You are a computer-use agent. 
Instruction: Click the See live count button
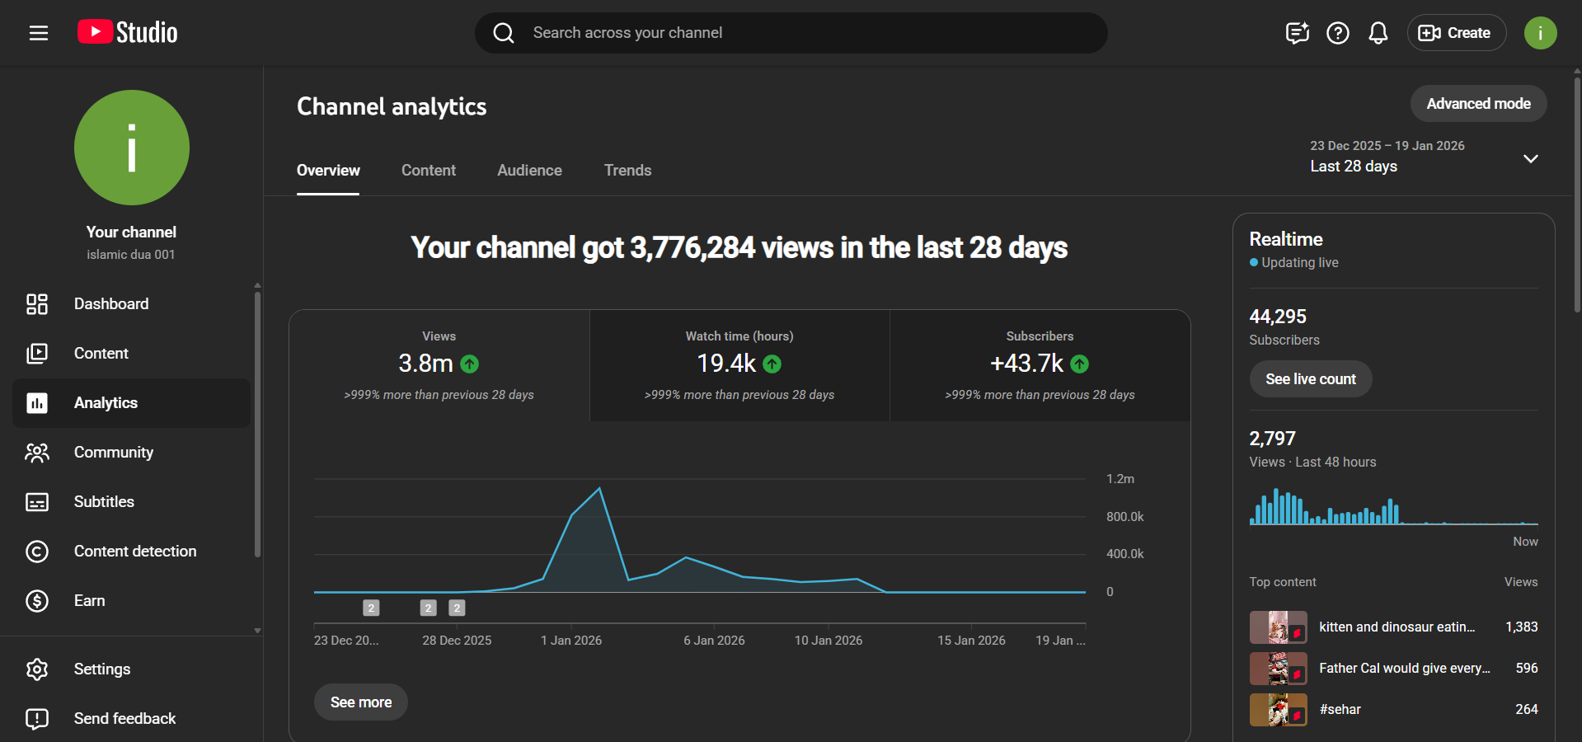(x=1310, y=379)
